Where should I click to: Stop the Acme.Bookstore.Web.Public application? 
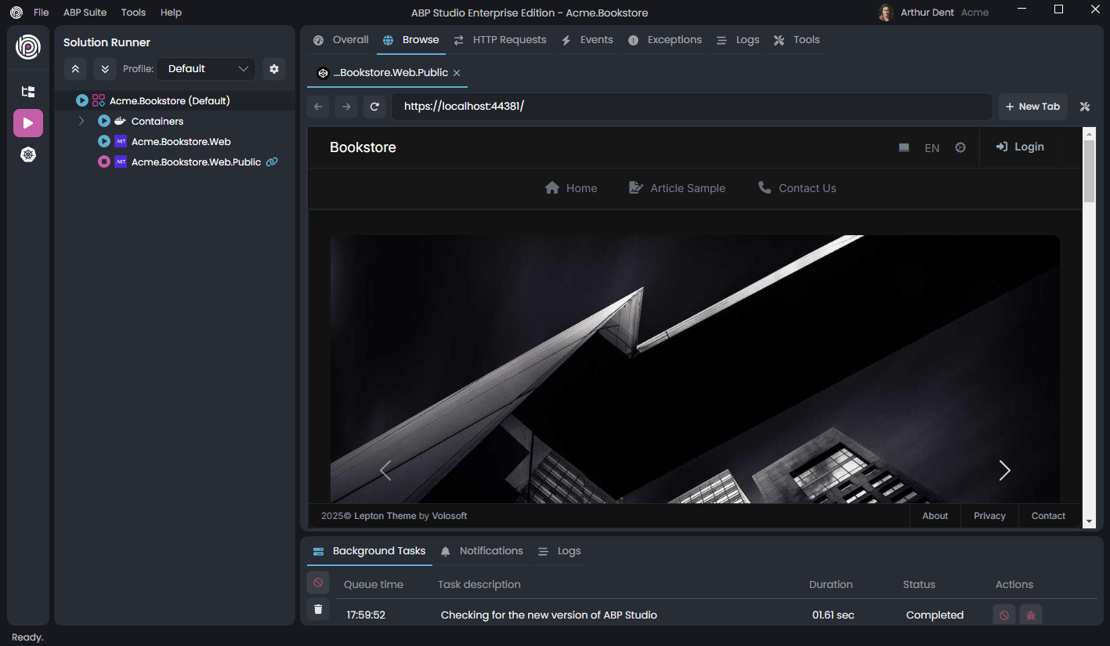click(x=105, y=161)
